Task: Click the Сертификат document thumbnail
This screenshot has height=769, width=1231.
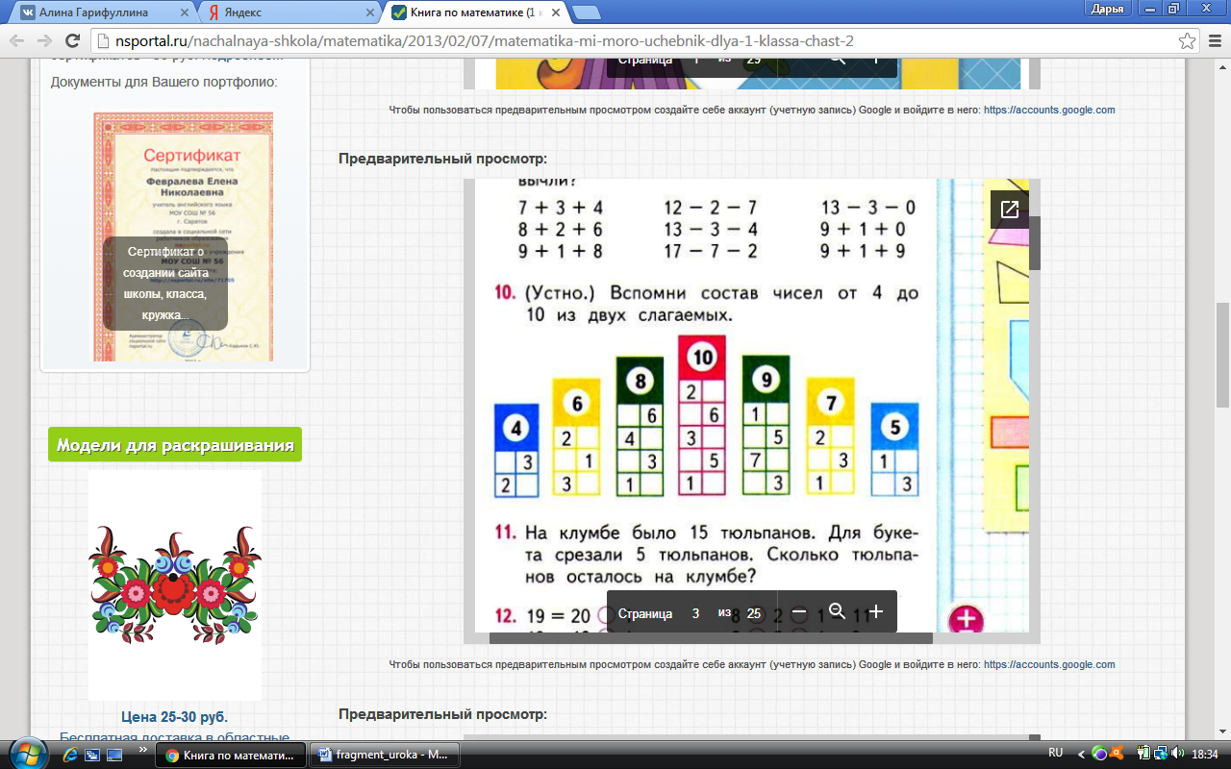Action: pos(183,236)
